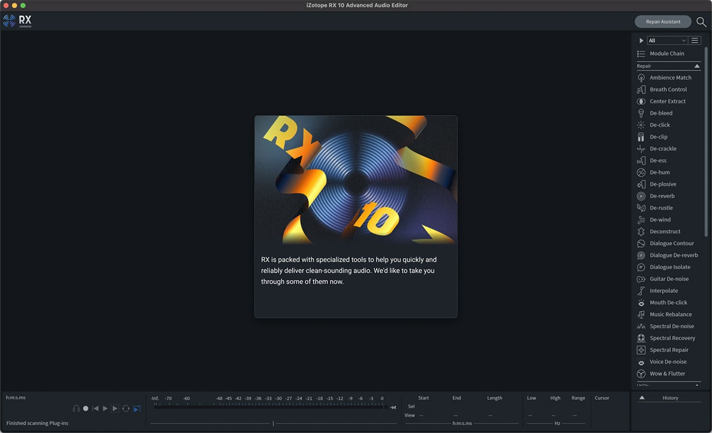Expand the History panel triangle
The height and width of the screenshot is (433, 712).
(642, 398)
